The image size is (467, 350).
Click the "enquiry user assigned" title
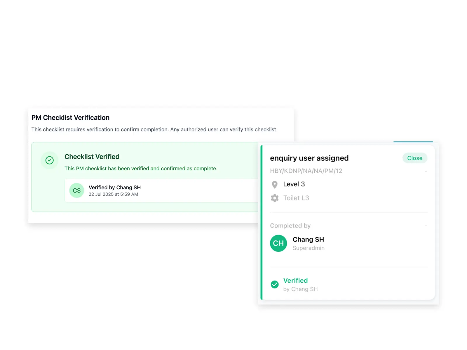[x=309, y=158]
